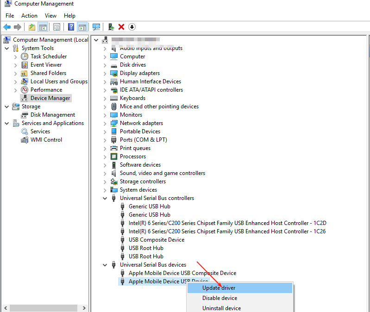This screenshot has width=370, height=312.
Task: Select the first Generic USB Hub
Action: click(x=150, y=206)
